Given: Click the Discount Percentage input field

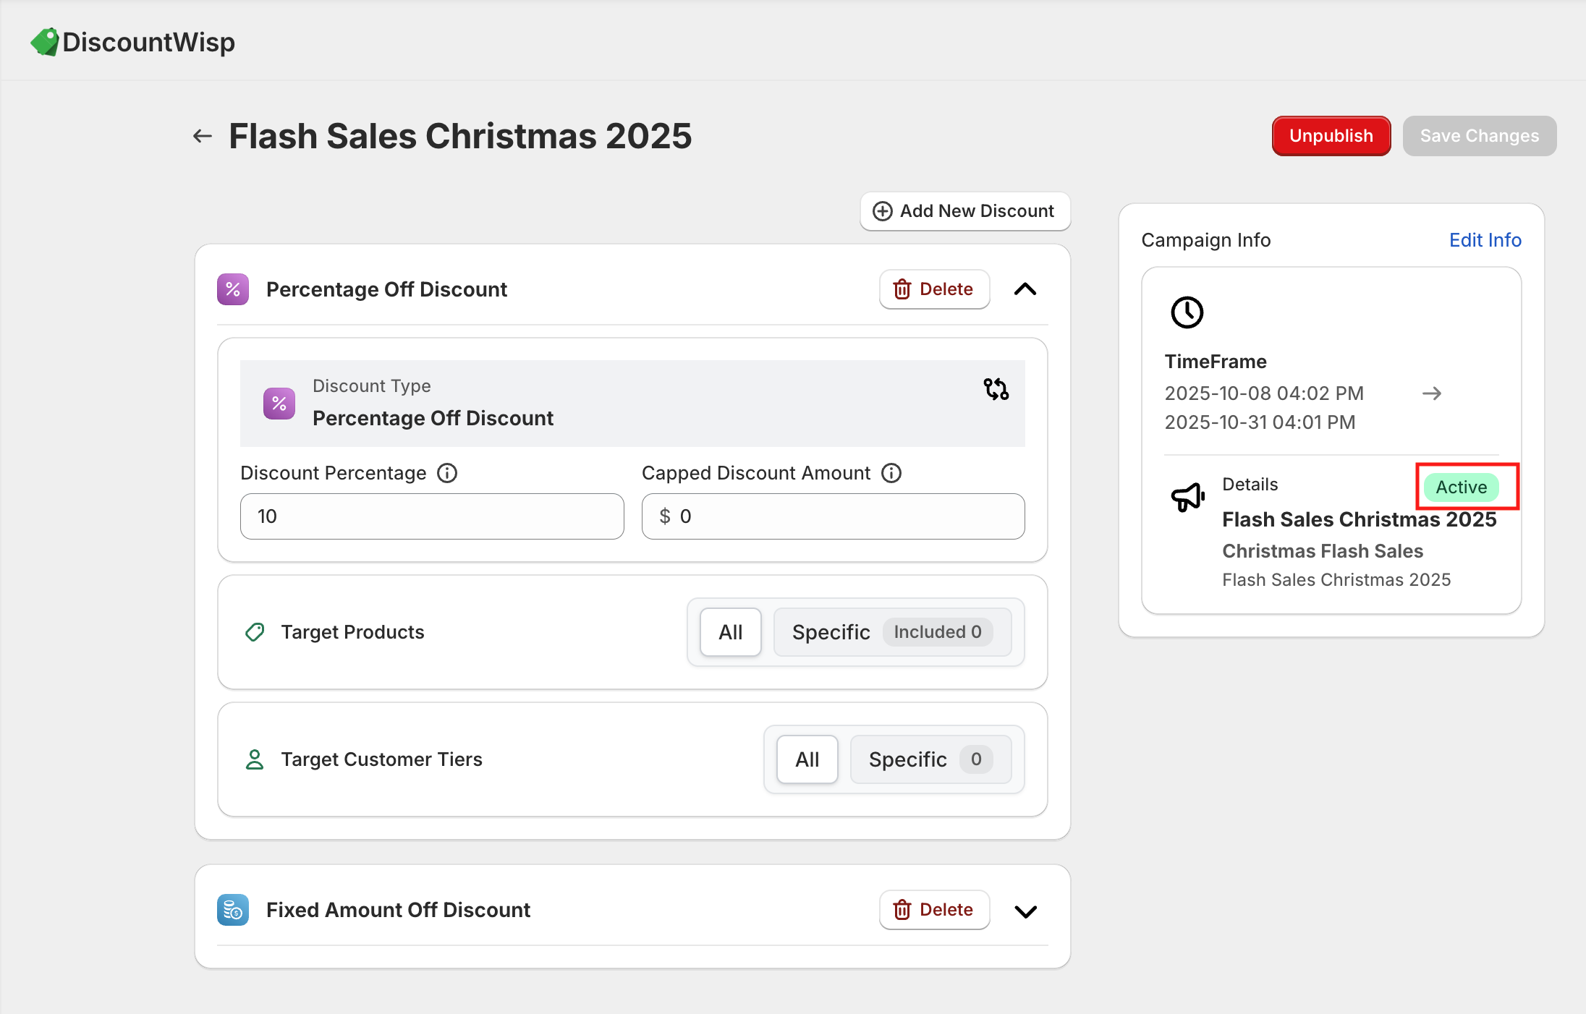Looking at the screenshot, I should (432, 516).
